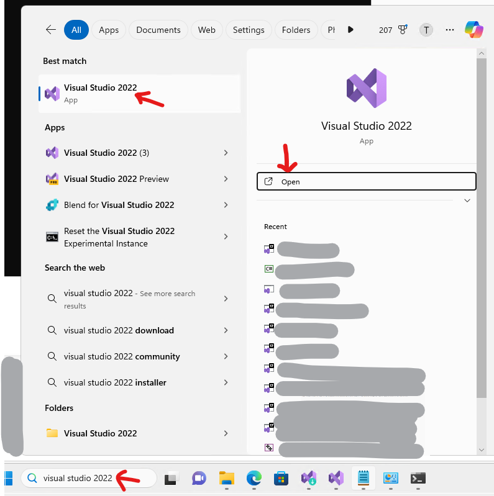Select Visual Studio 2022 (3) app icon
Viewport: 494px width, 496px height.
[52, 153]
